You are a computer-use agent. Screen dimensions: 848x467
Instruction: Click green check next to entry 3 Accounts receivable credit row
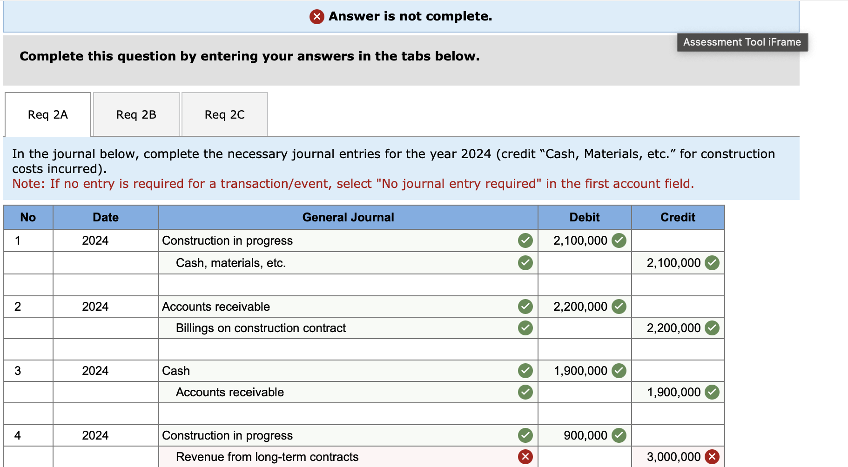click(x=525, y=392)
